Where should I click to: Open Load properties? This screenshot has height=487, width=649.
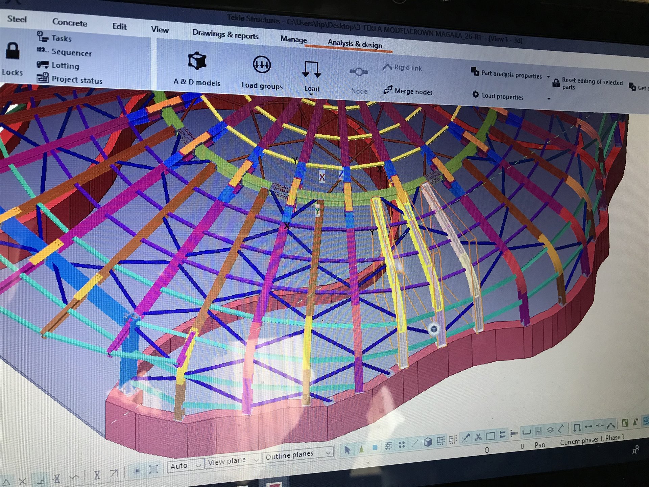[498, 96]
